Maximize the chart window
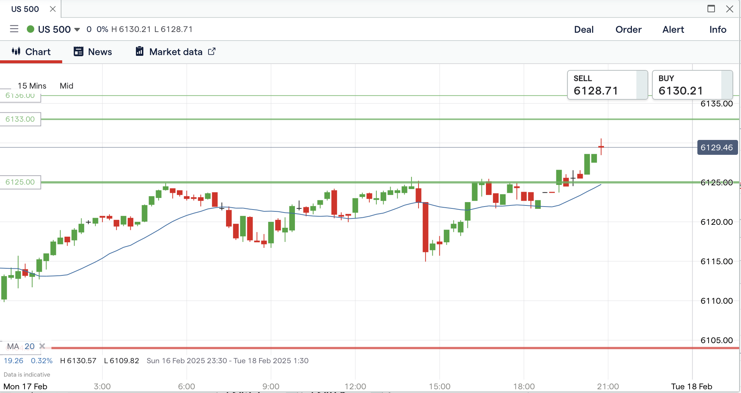Image resolution: width=741 pixels, height=393 pixels. click(x=711, y=9)
